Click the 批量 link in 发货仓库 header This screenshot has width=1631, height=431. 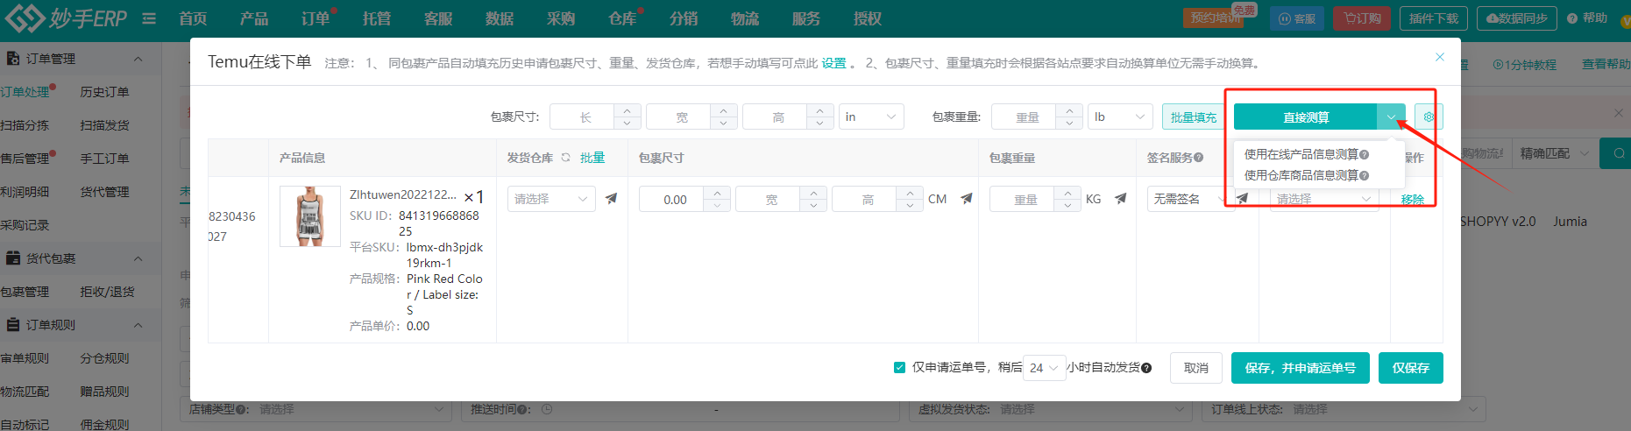pyautogui.click(x=592, y=158)
